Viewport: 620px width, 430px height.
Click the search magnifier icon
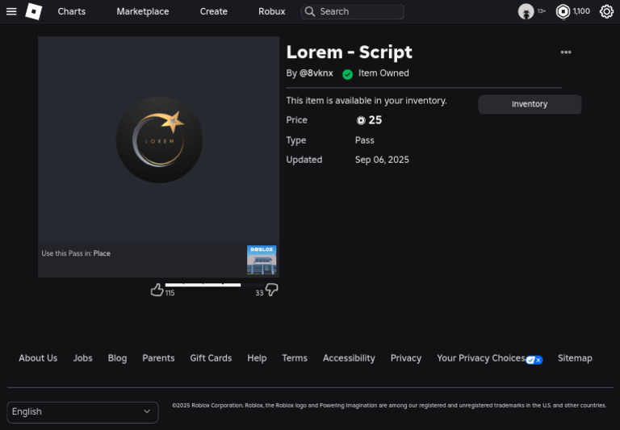click(x=310, y=11)
